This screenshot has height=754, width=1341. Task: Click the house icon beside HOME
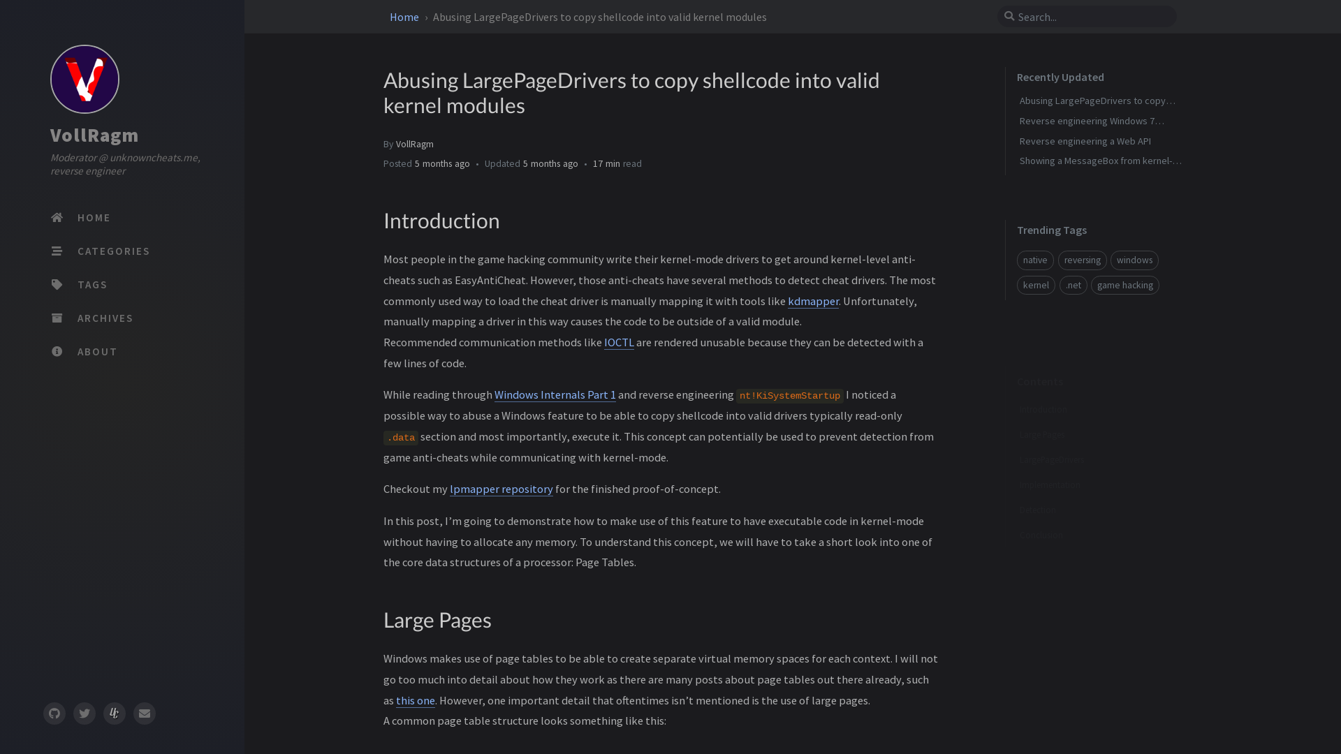pyautogui.click(x=57, y=218)
